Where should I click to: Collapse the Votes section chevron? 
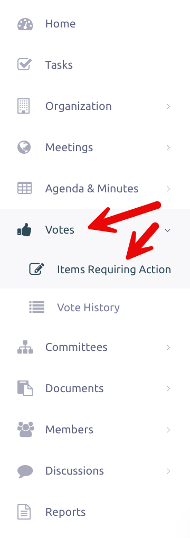tap(168, 230)
